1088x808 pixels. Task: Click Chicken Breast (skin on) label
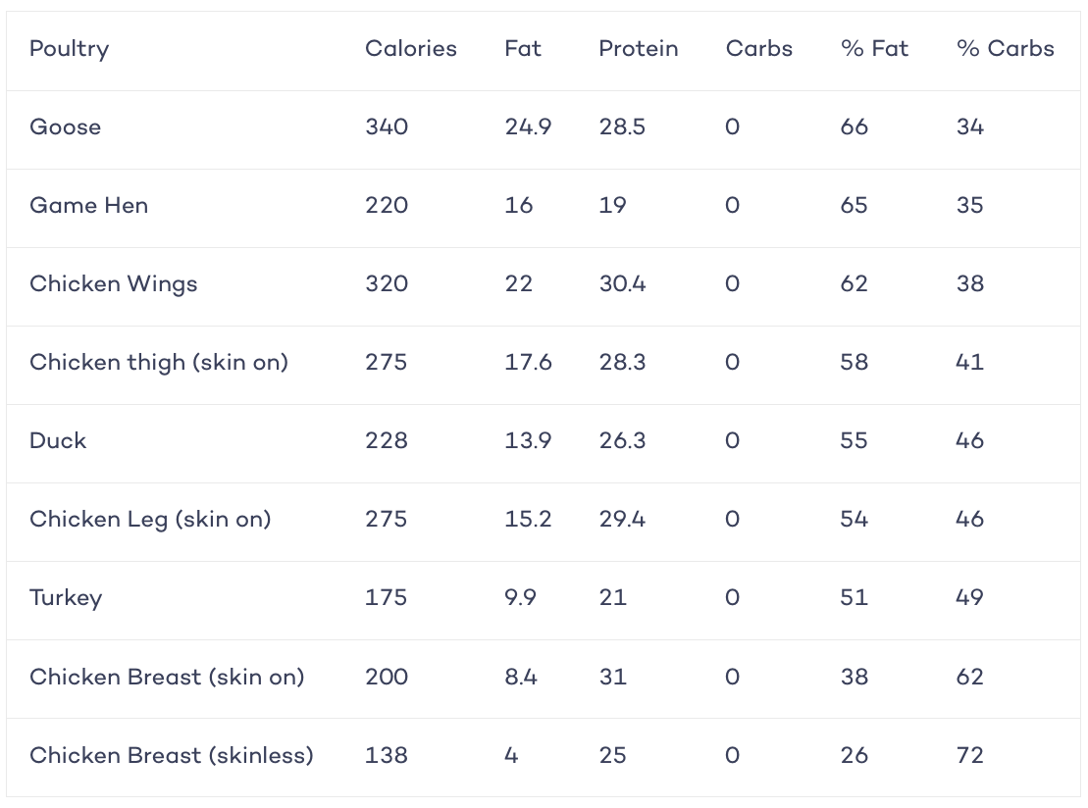167,677
